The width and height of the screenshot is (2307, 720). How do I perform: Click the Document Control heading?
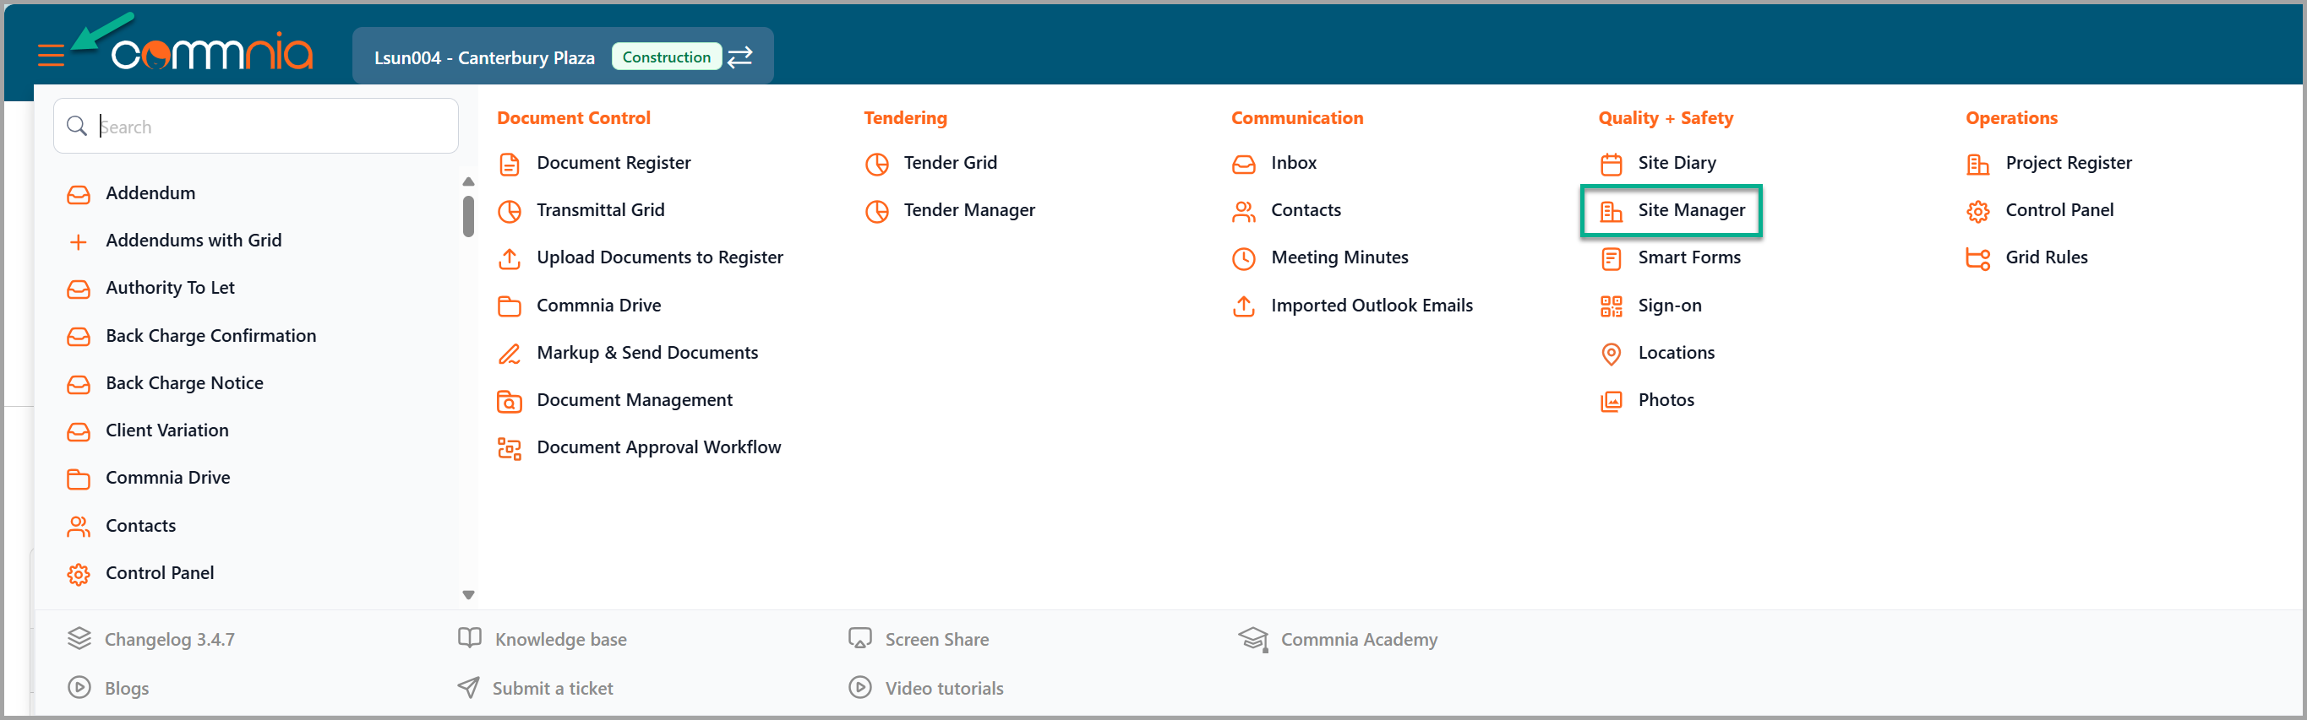click(x=573, y=118)
